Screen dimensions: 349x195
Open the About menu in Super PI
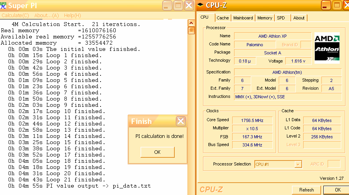[46, 16]
